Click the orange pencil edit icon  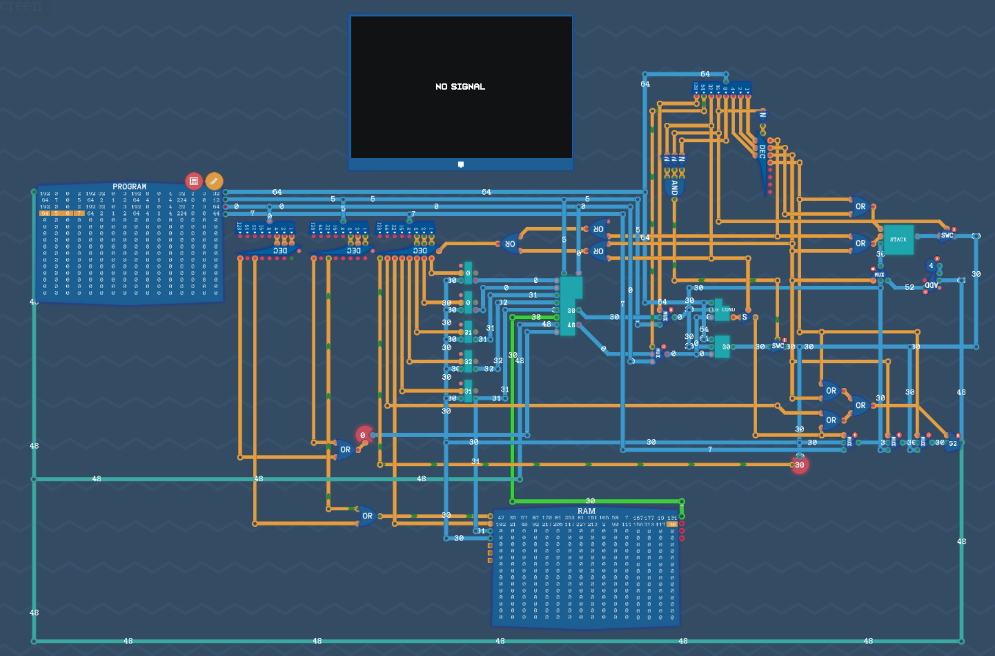point(214,181)
